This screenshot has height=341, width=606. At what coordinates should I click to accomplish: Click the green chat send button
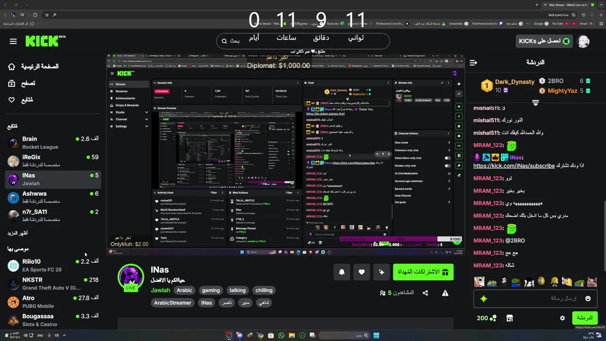tap(584, 318)
